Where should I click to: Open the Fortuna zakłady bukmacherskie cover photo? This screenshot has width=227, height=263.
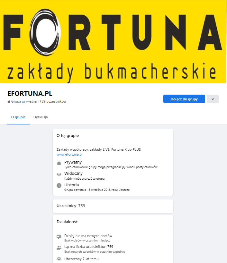coord(113,42)
